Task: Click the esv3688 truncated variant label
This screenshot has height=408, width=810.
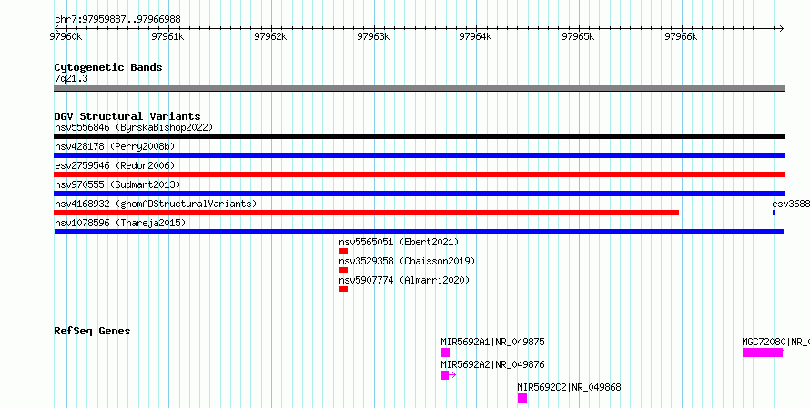Action: pos(791,204)
